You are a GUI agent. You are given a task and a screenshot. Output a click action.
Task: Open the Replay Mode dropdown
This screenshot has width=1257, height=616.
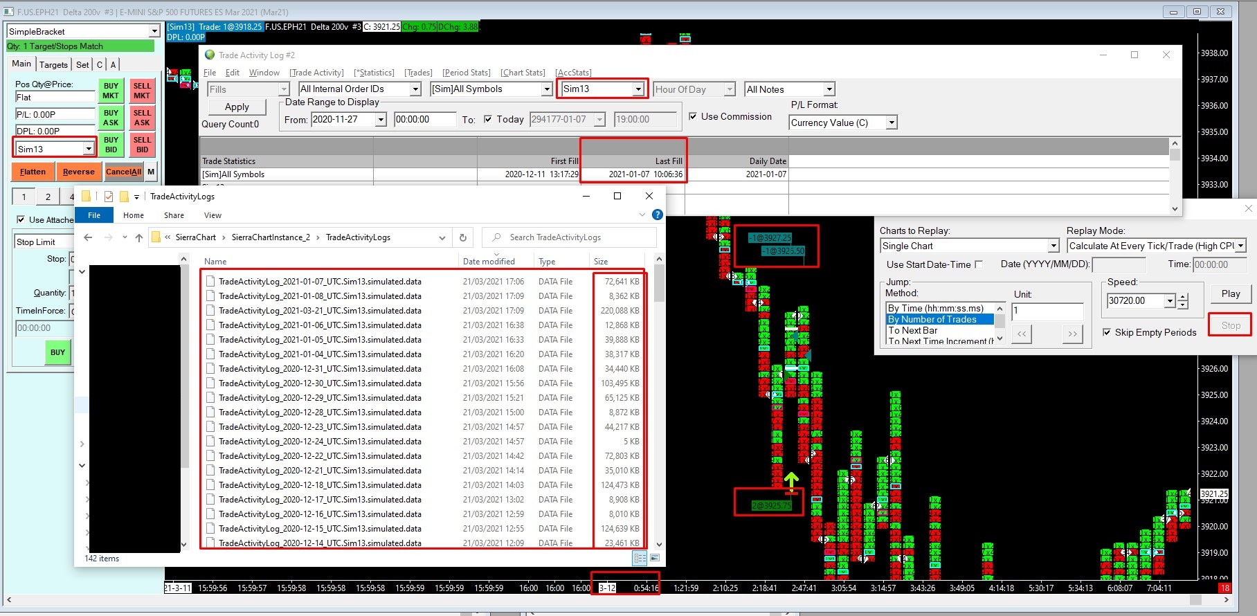(1240, 246)
